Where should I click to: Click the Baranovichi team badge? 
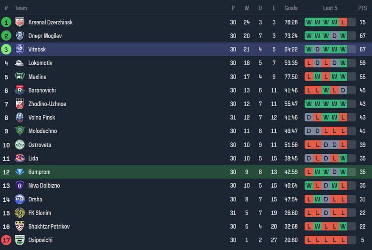[x=20, y=90]
